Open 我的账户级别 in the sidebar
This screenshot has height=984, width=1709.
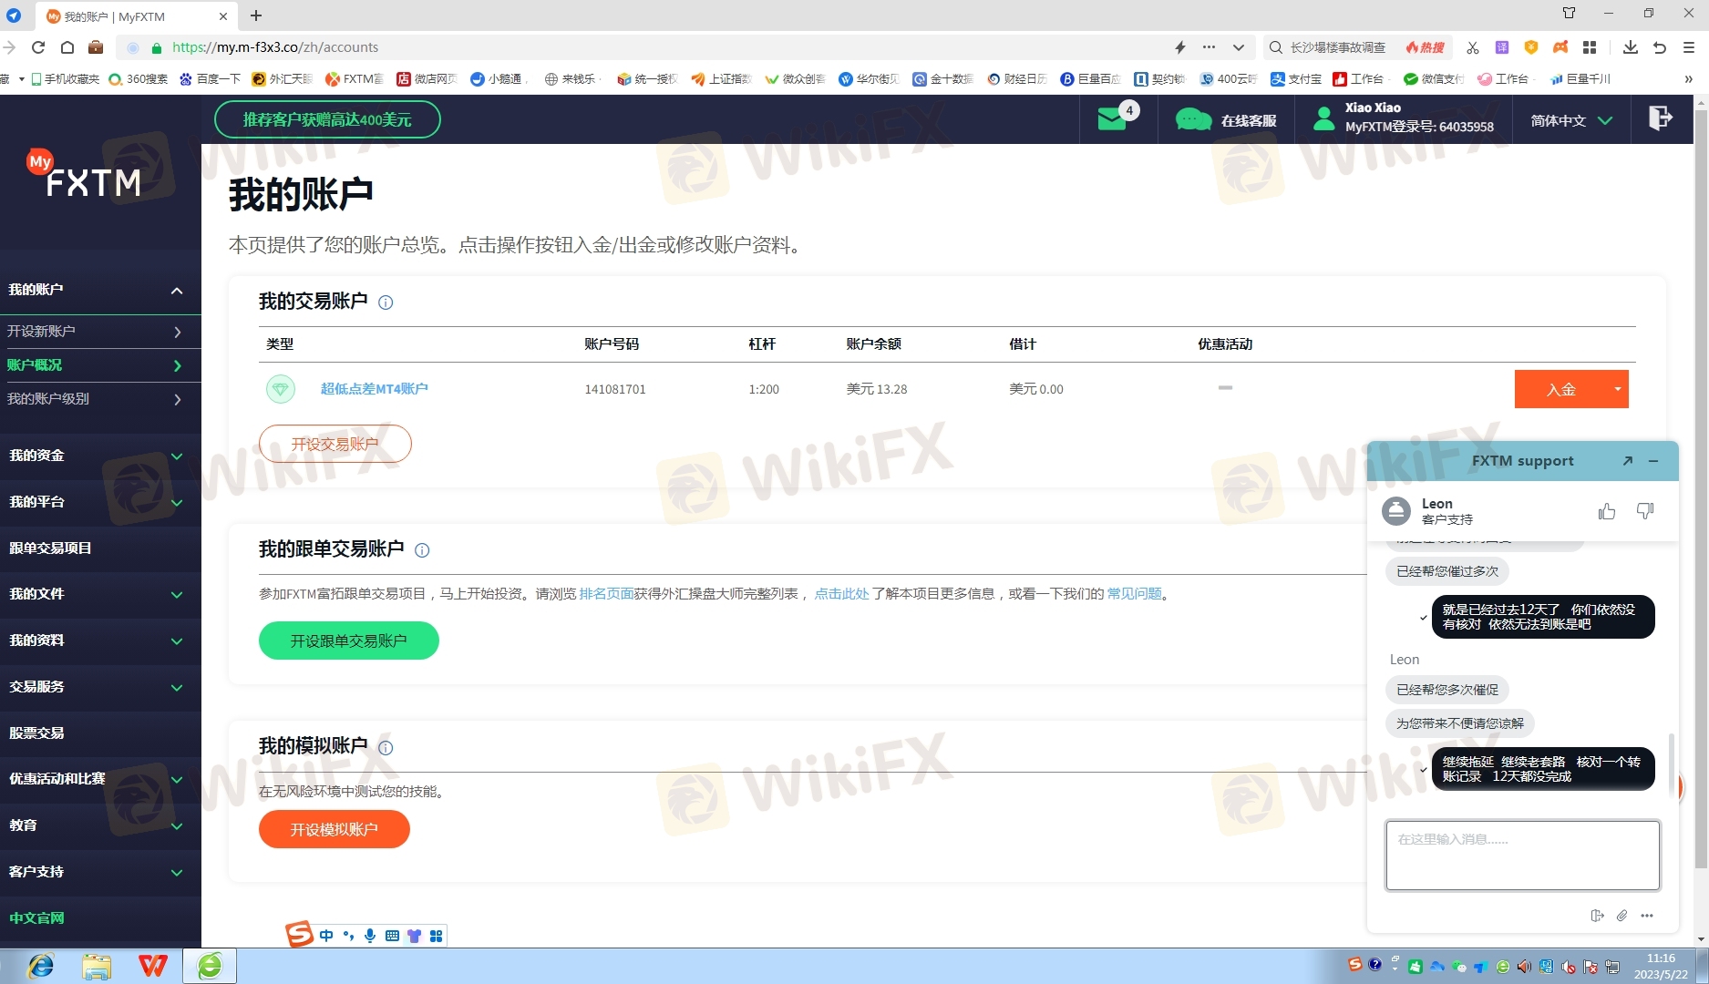[100, 399]
